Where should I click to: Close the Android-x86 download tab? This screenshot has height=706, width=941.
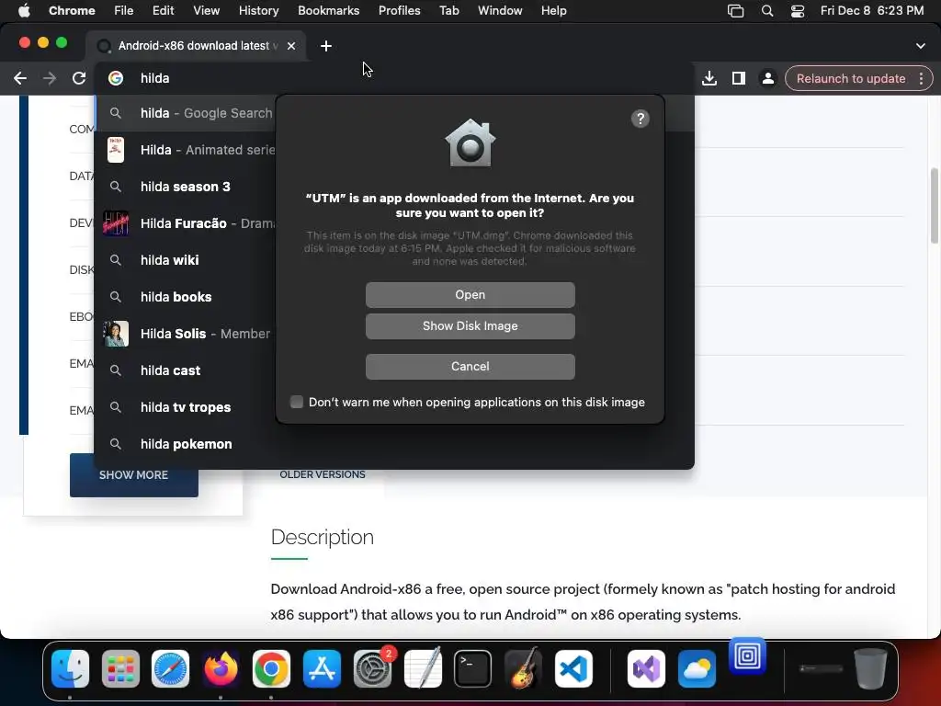point(291,46)
